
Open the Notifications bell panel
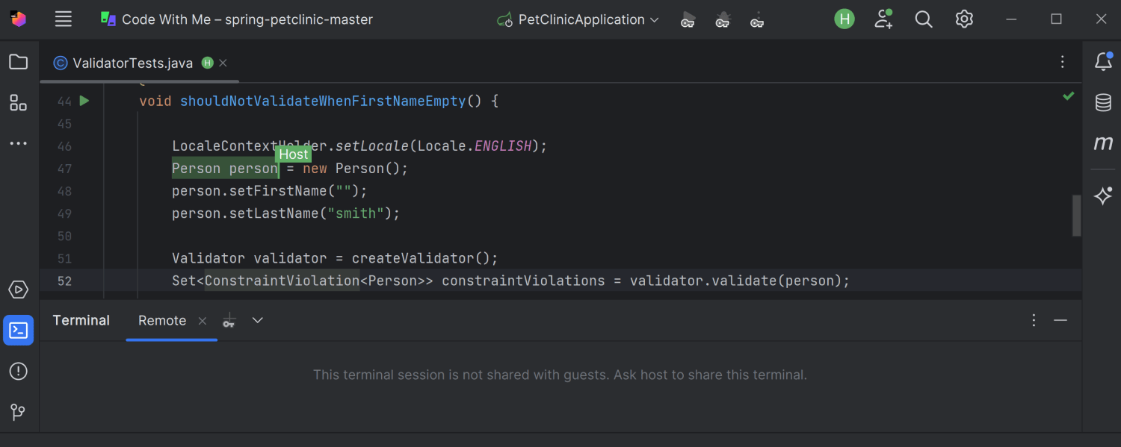[x=1103, y=62]
